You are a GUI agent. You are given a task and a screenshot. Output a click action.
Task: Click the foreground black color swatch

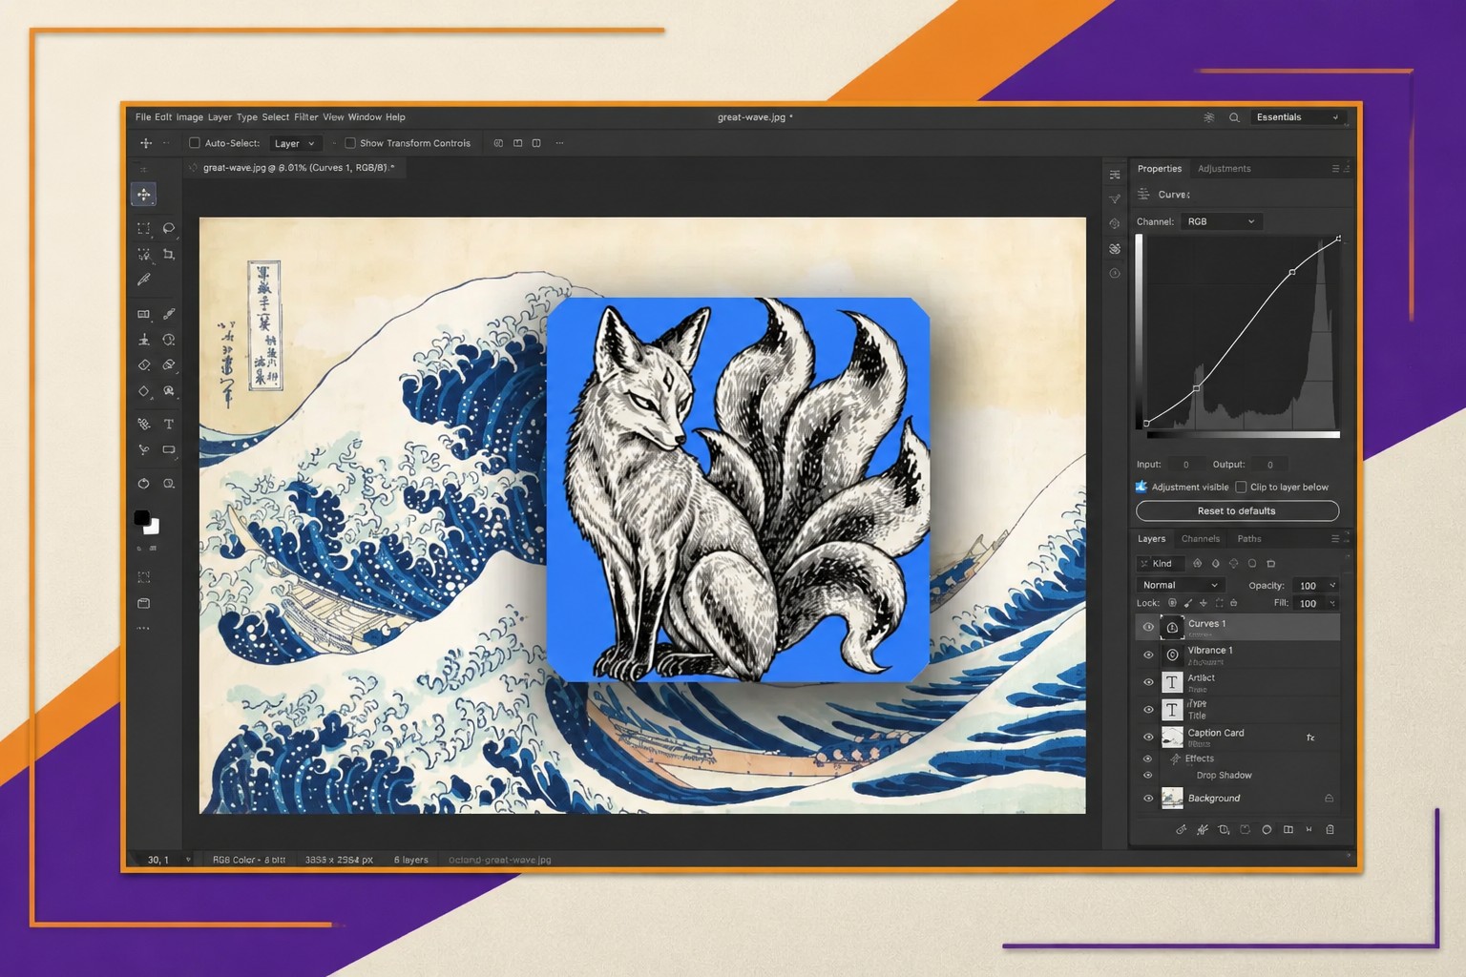coord(141,518)
